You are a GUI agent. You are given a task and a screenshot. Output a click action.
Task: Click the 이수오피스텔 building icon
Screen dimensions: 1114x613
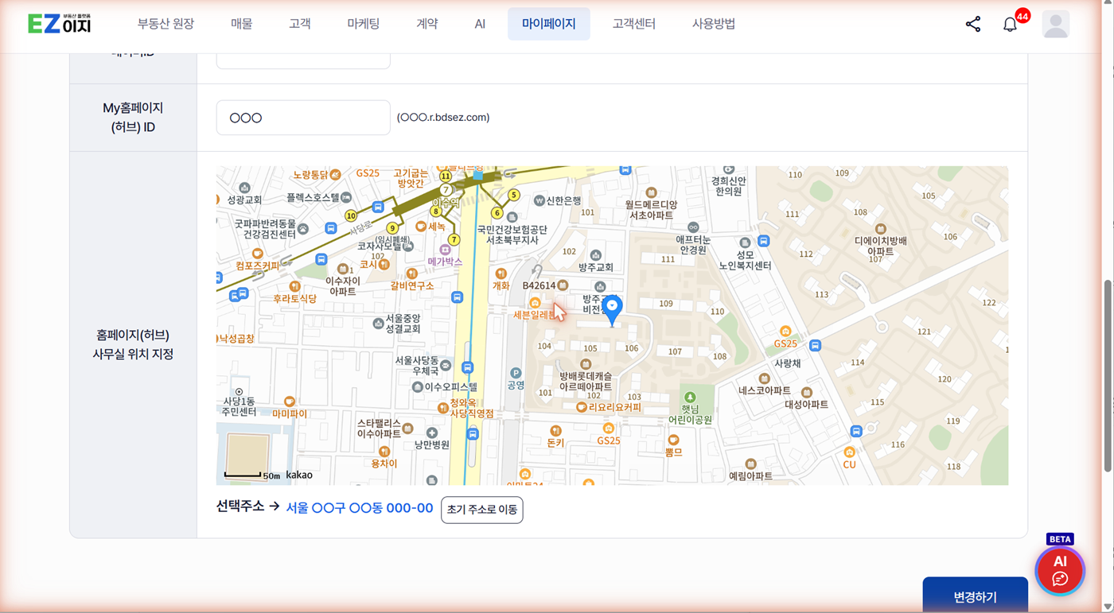click(x=417, y=387)
